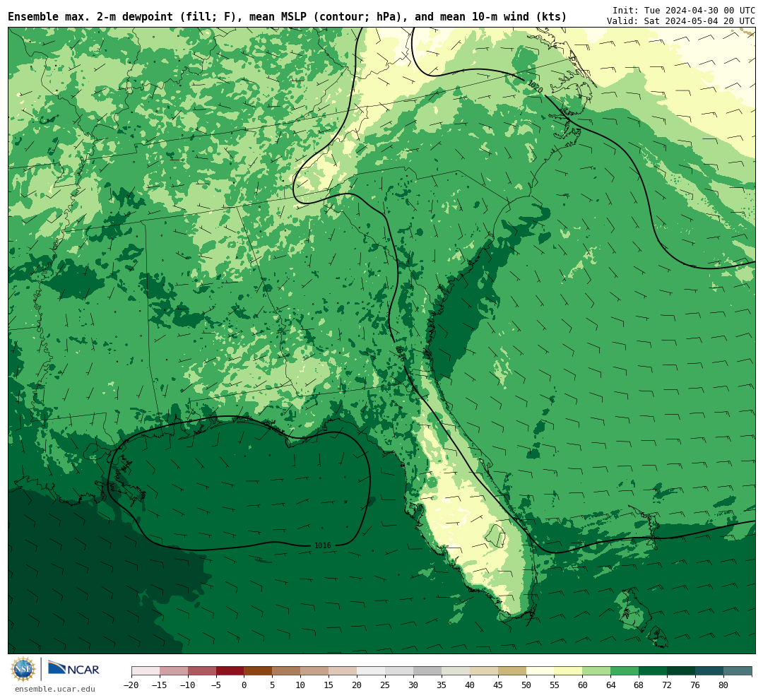763x698 pixels.
Task: Click the -20 colorbar tick label
Action: [x=131, y=685]
